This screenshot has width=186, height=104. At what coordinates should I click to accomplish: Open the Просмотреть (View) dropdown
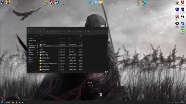[72, 32]
